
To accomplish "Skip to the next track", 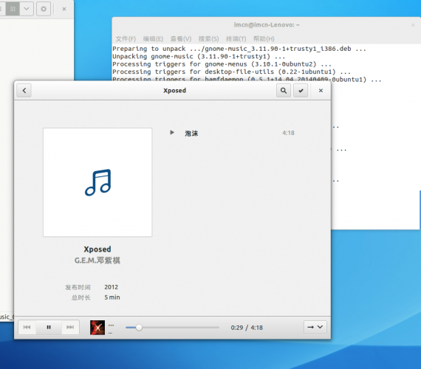I will pos(70,327).
